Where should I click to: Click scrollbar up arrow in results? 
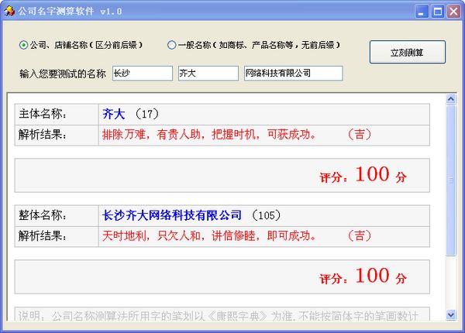[451, 99]
